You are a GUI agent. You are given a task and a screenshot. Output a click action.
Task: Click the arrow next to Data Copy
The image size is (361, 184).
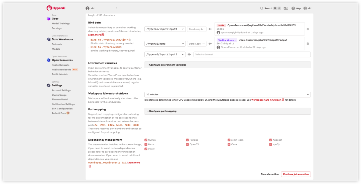pos(210,44)
